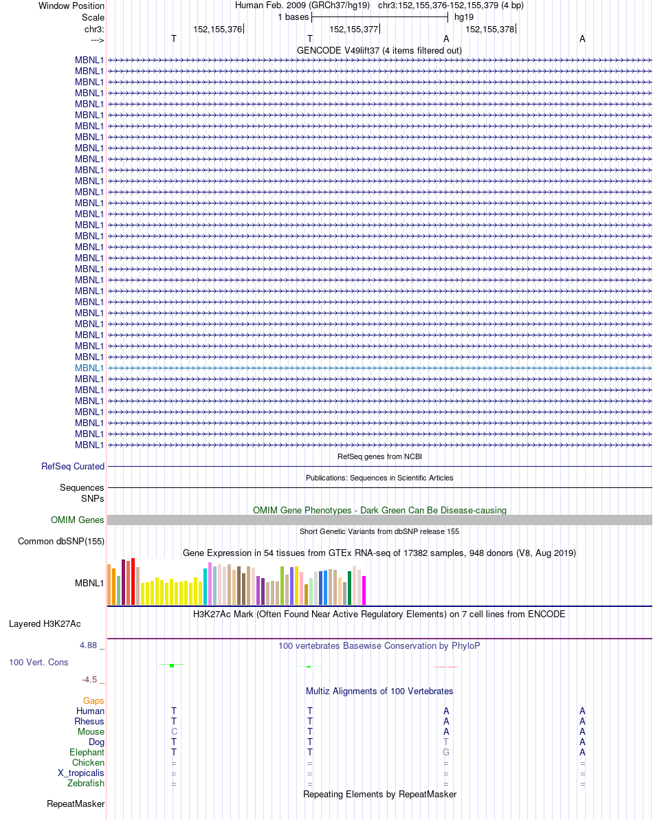Viewport: 653px width, 820px height.
Task: Click 'Multiz Alignments of 100 Vertebrates' title
Action: coord(379,691)
